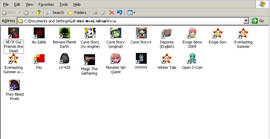
Task: Click the Monster Girl Quest name label
Action: pyautogui.click(x=115, y=70)
